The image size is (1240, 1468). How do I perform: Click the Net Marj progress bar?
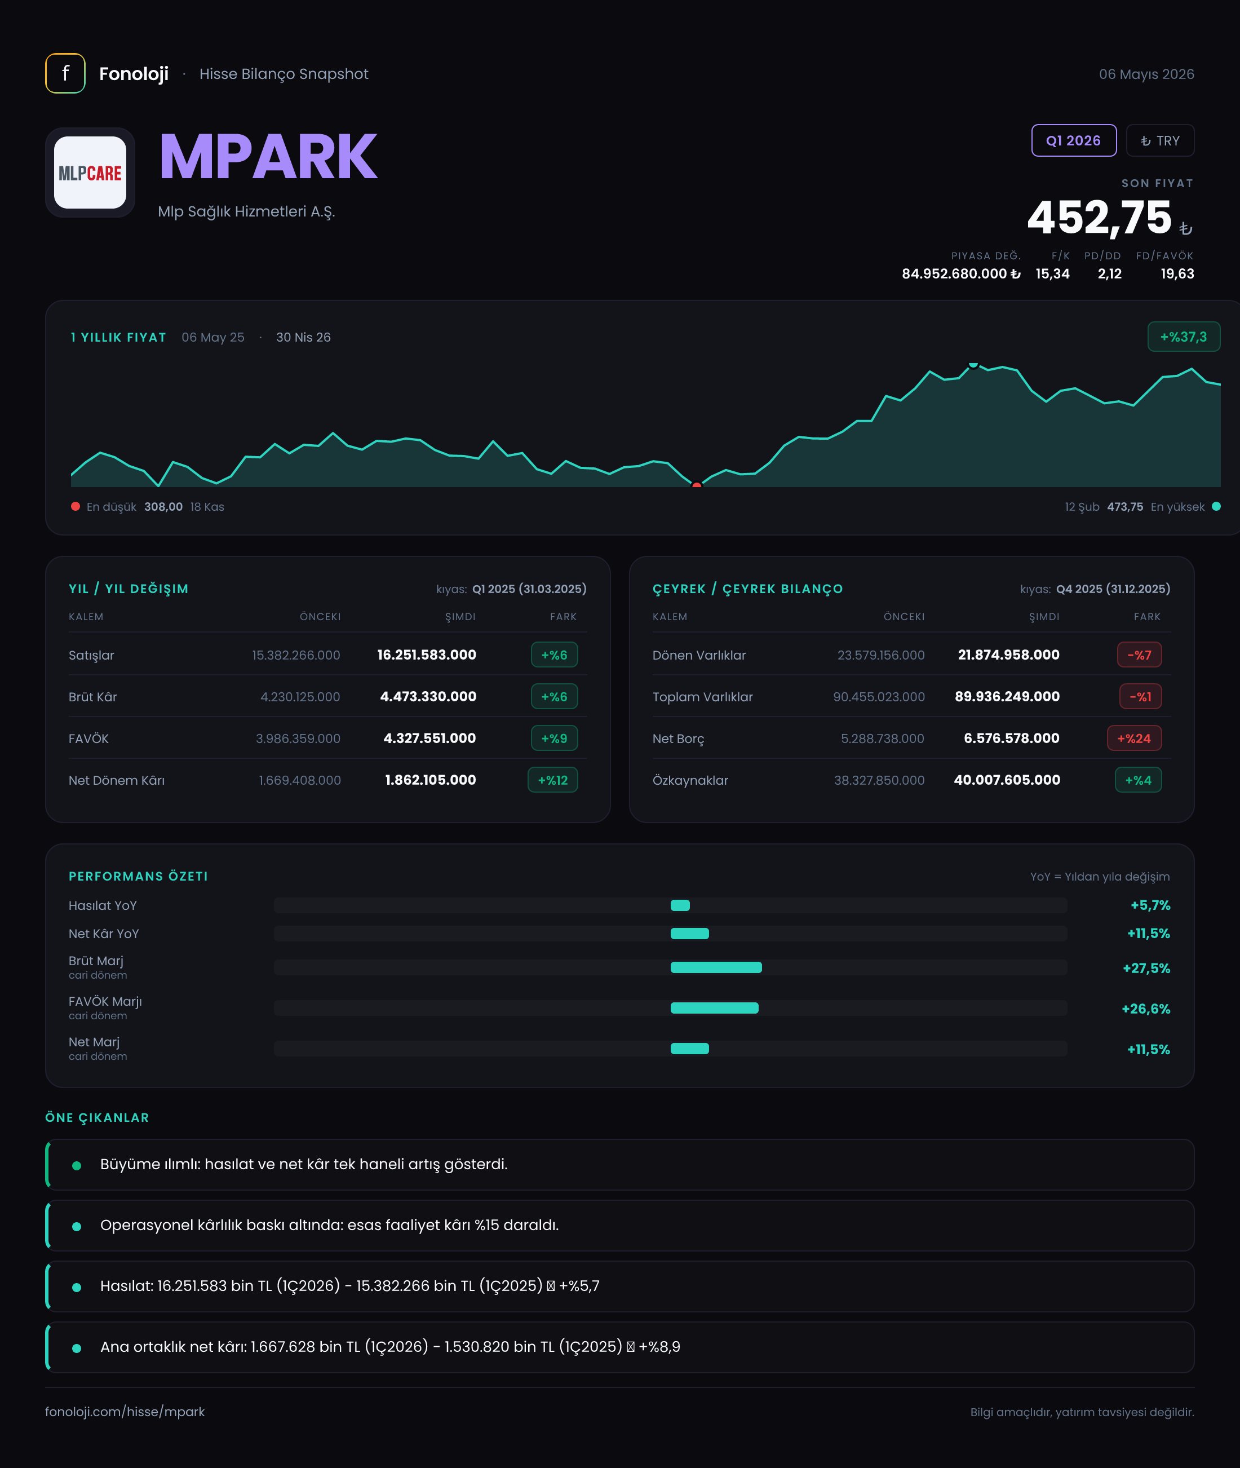[x=671, y=1048]
